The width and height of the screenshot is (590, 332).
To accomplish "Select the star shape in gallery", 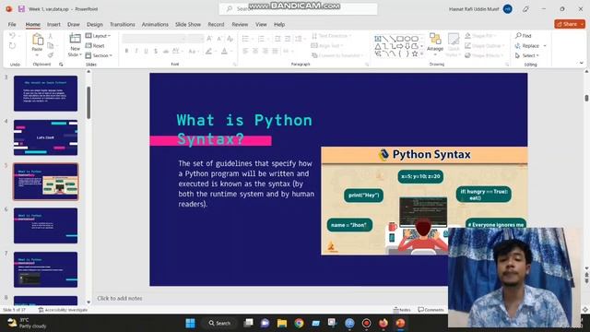I will point(414,53).
